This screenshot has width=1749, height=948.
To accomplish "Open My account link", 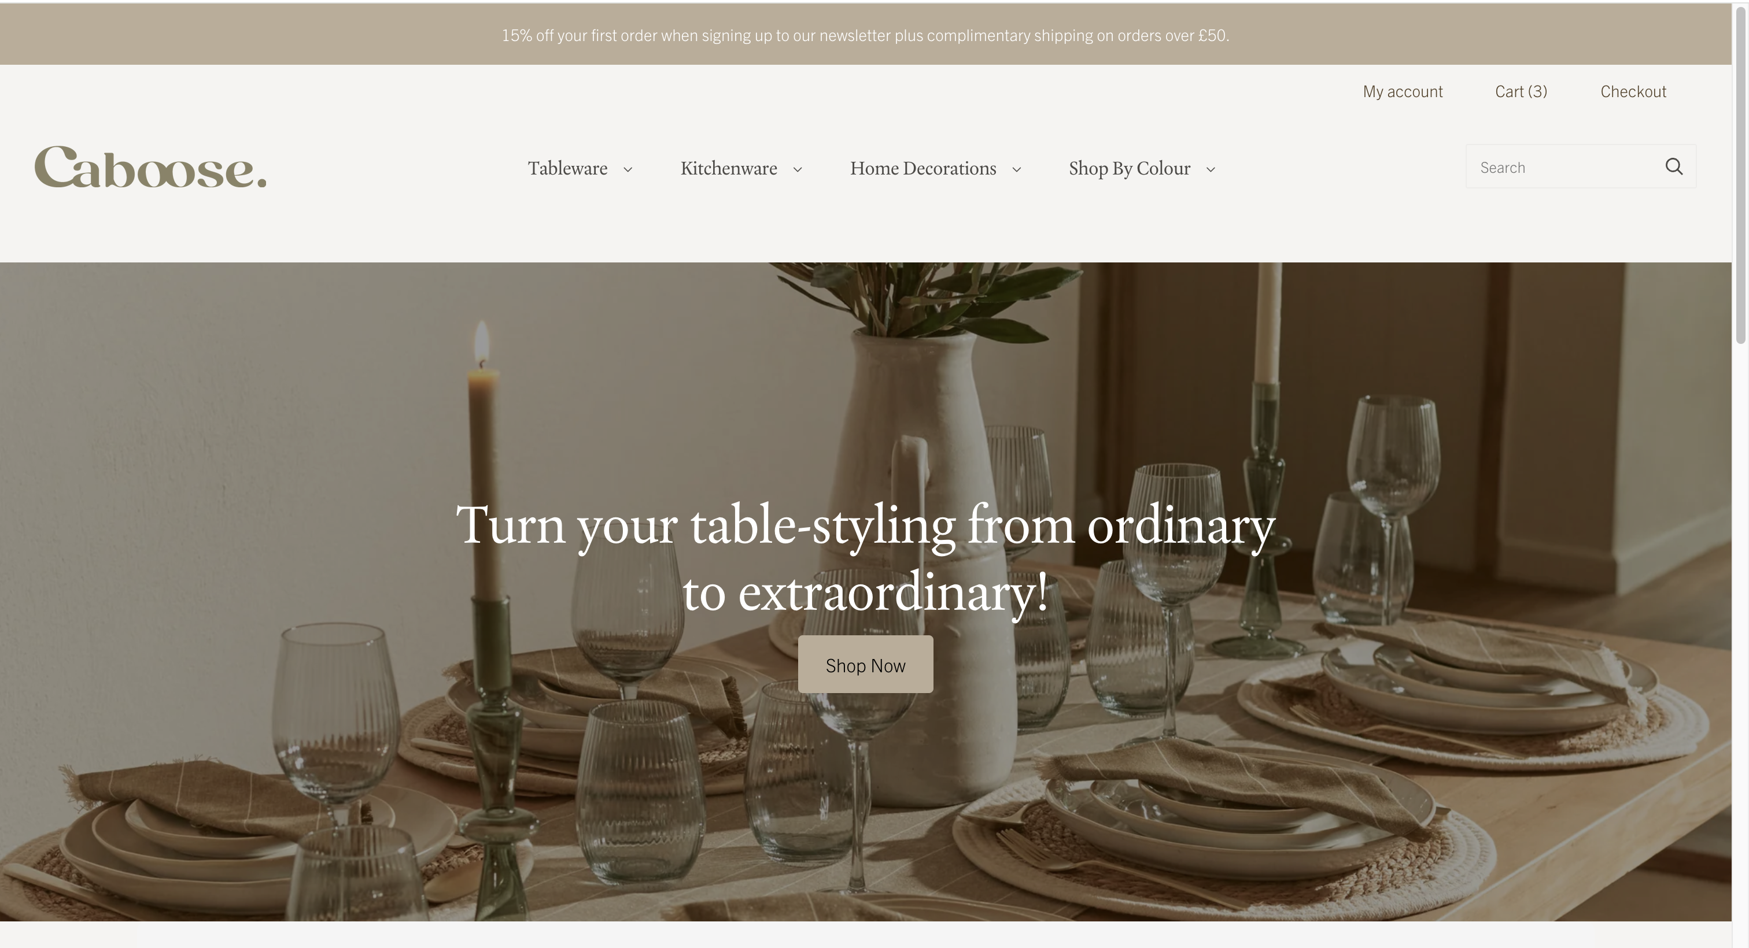I will coord(1403,91).
